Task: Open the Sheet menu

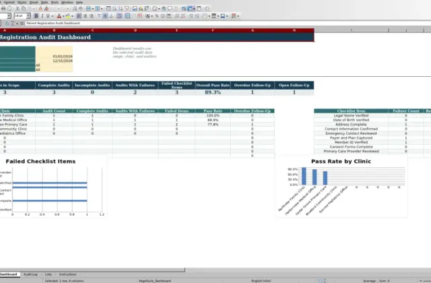Action: click(34, 2)
